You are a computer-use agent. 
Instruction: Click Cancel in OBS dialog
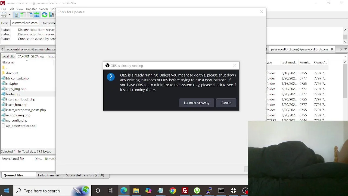[x=226, y=103]
